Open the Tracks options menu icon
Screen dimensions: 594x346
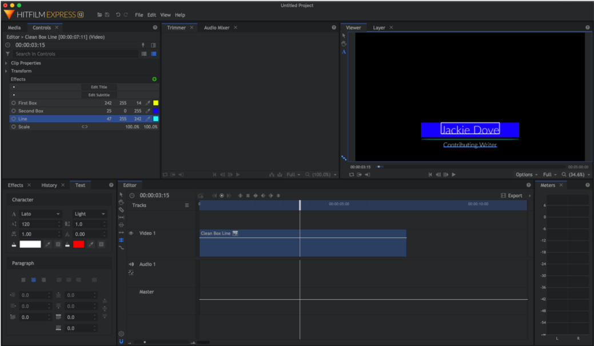click(187, 206)
